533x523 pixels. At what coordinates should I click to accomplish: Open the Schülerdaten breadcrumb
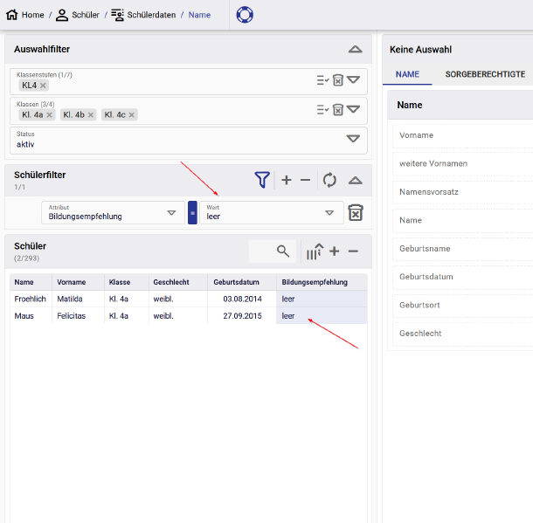click(x=142, y=15)
